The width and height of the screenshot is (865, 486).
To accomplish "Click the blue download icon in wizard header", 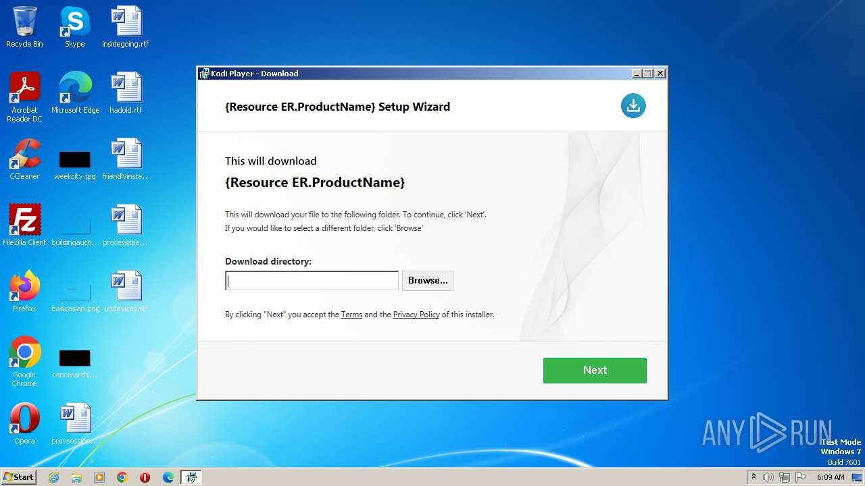I will coord(633,105).
